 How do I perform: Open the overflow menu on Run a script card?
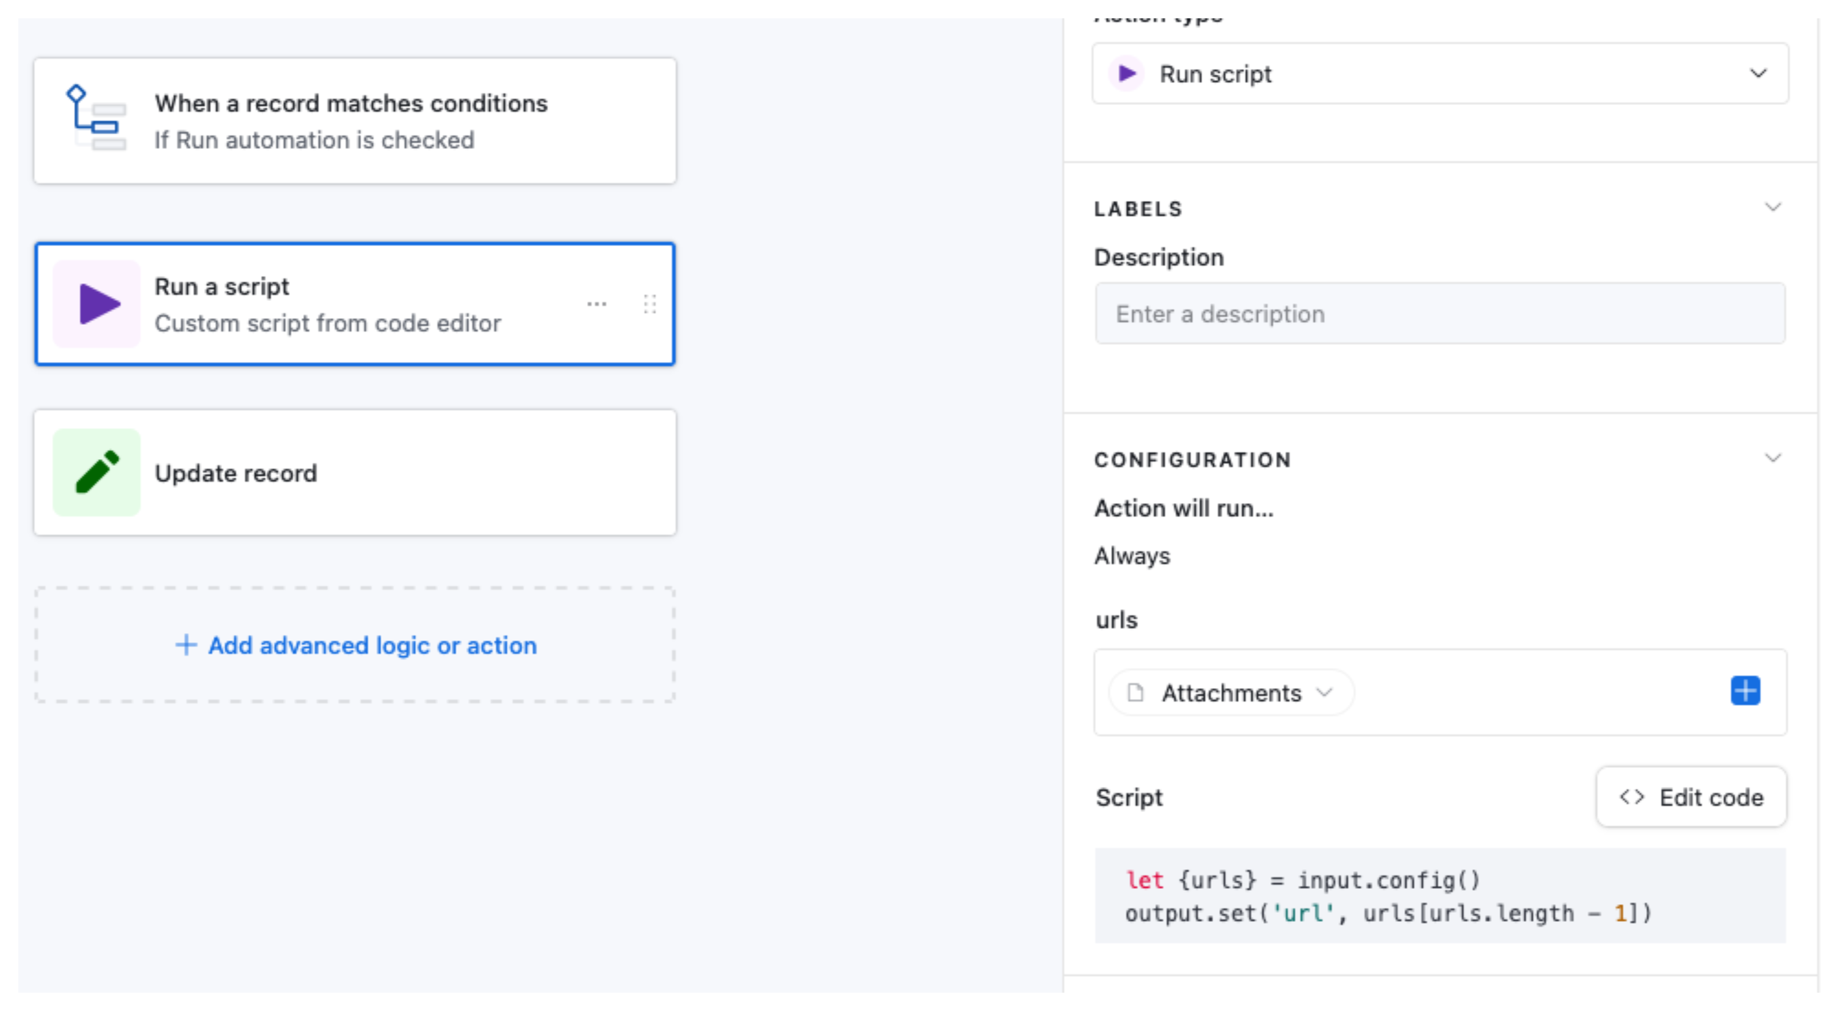[597, 303]
